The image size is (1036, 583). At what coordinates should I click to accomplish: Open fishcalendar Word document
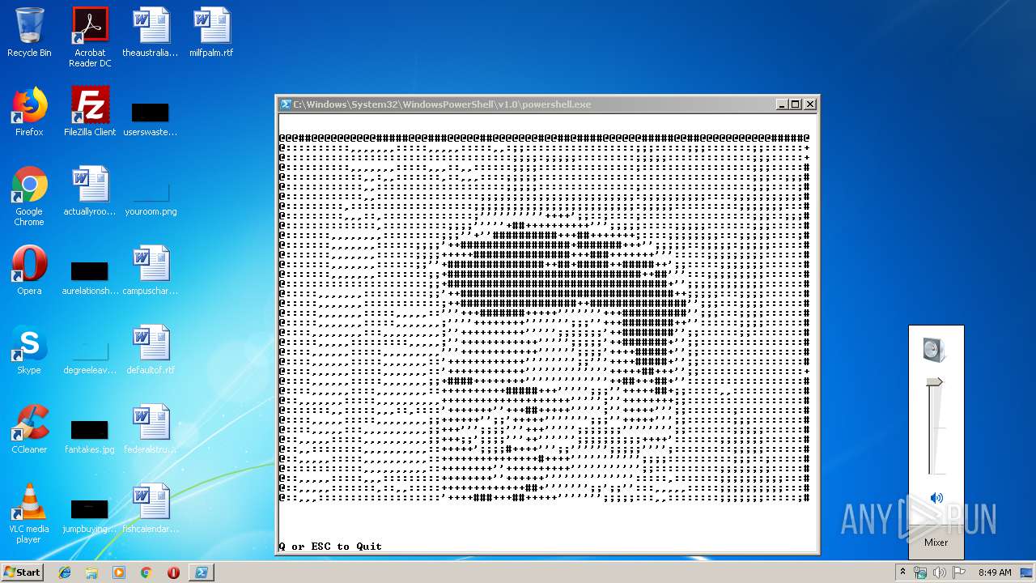[151, 509]
